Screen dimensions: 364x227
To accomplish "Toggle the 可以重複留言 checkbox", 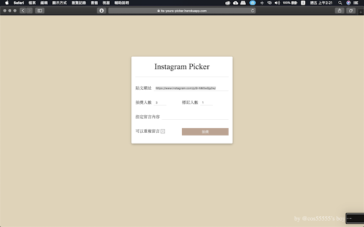I will point(163,131).
